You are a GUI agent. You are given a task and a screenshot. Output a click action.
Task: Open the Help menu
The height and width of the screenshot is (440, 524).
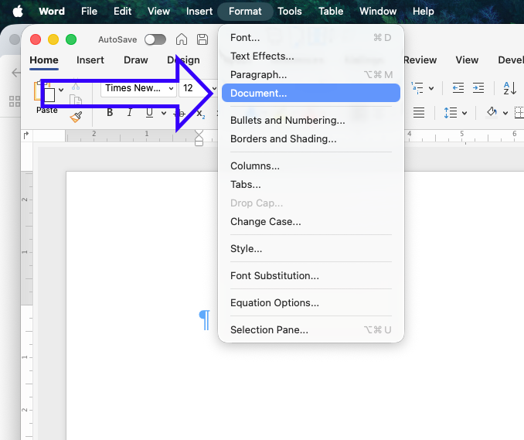click(x=423, y=11)
